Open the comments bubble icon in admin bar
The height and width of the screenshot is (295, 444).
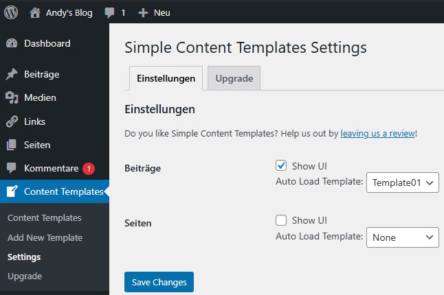tap(110, 12)
